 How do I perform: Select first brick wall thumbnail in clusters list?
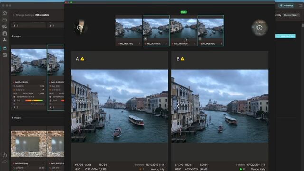click(28, 143)
